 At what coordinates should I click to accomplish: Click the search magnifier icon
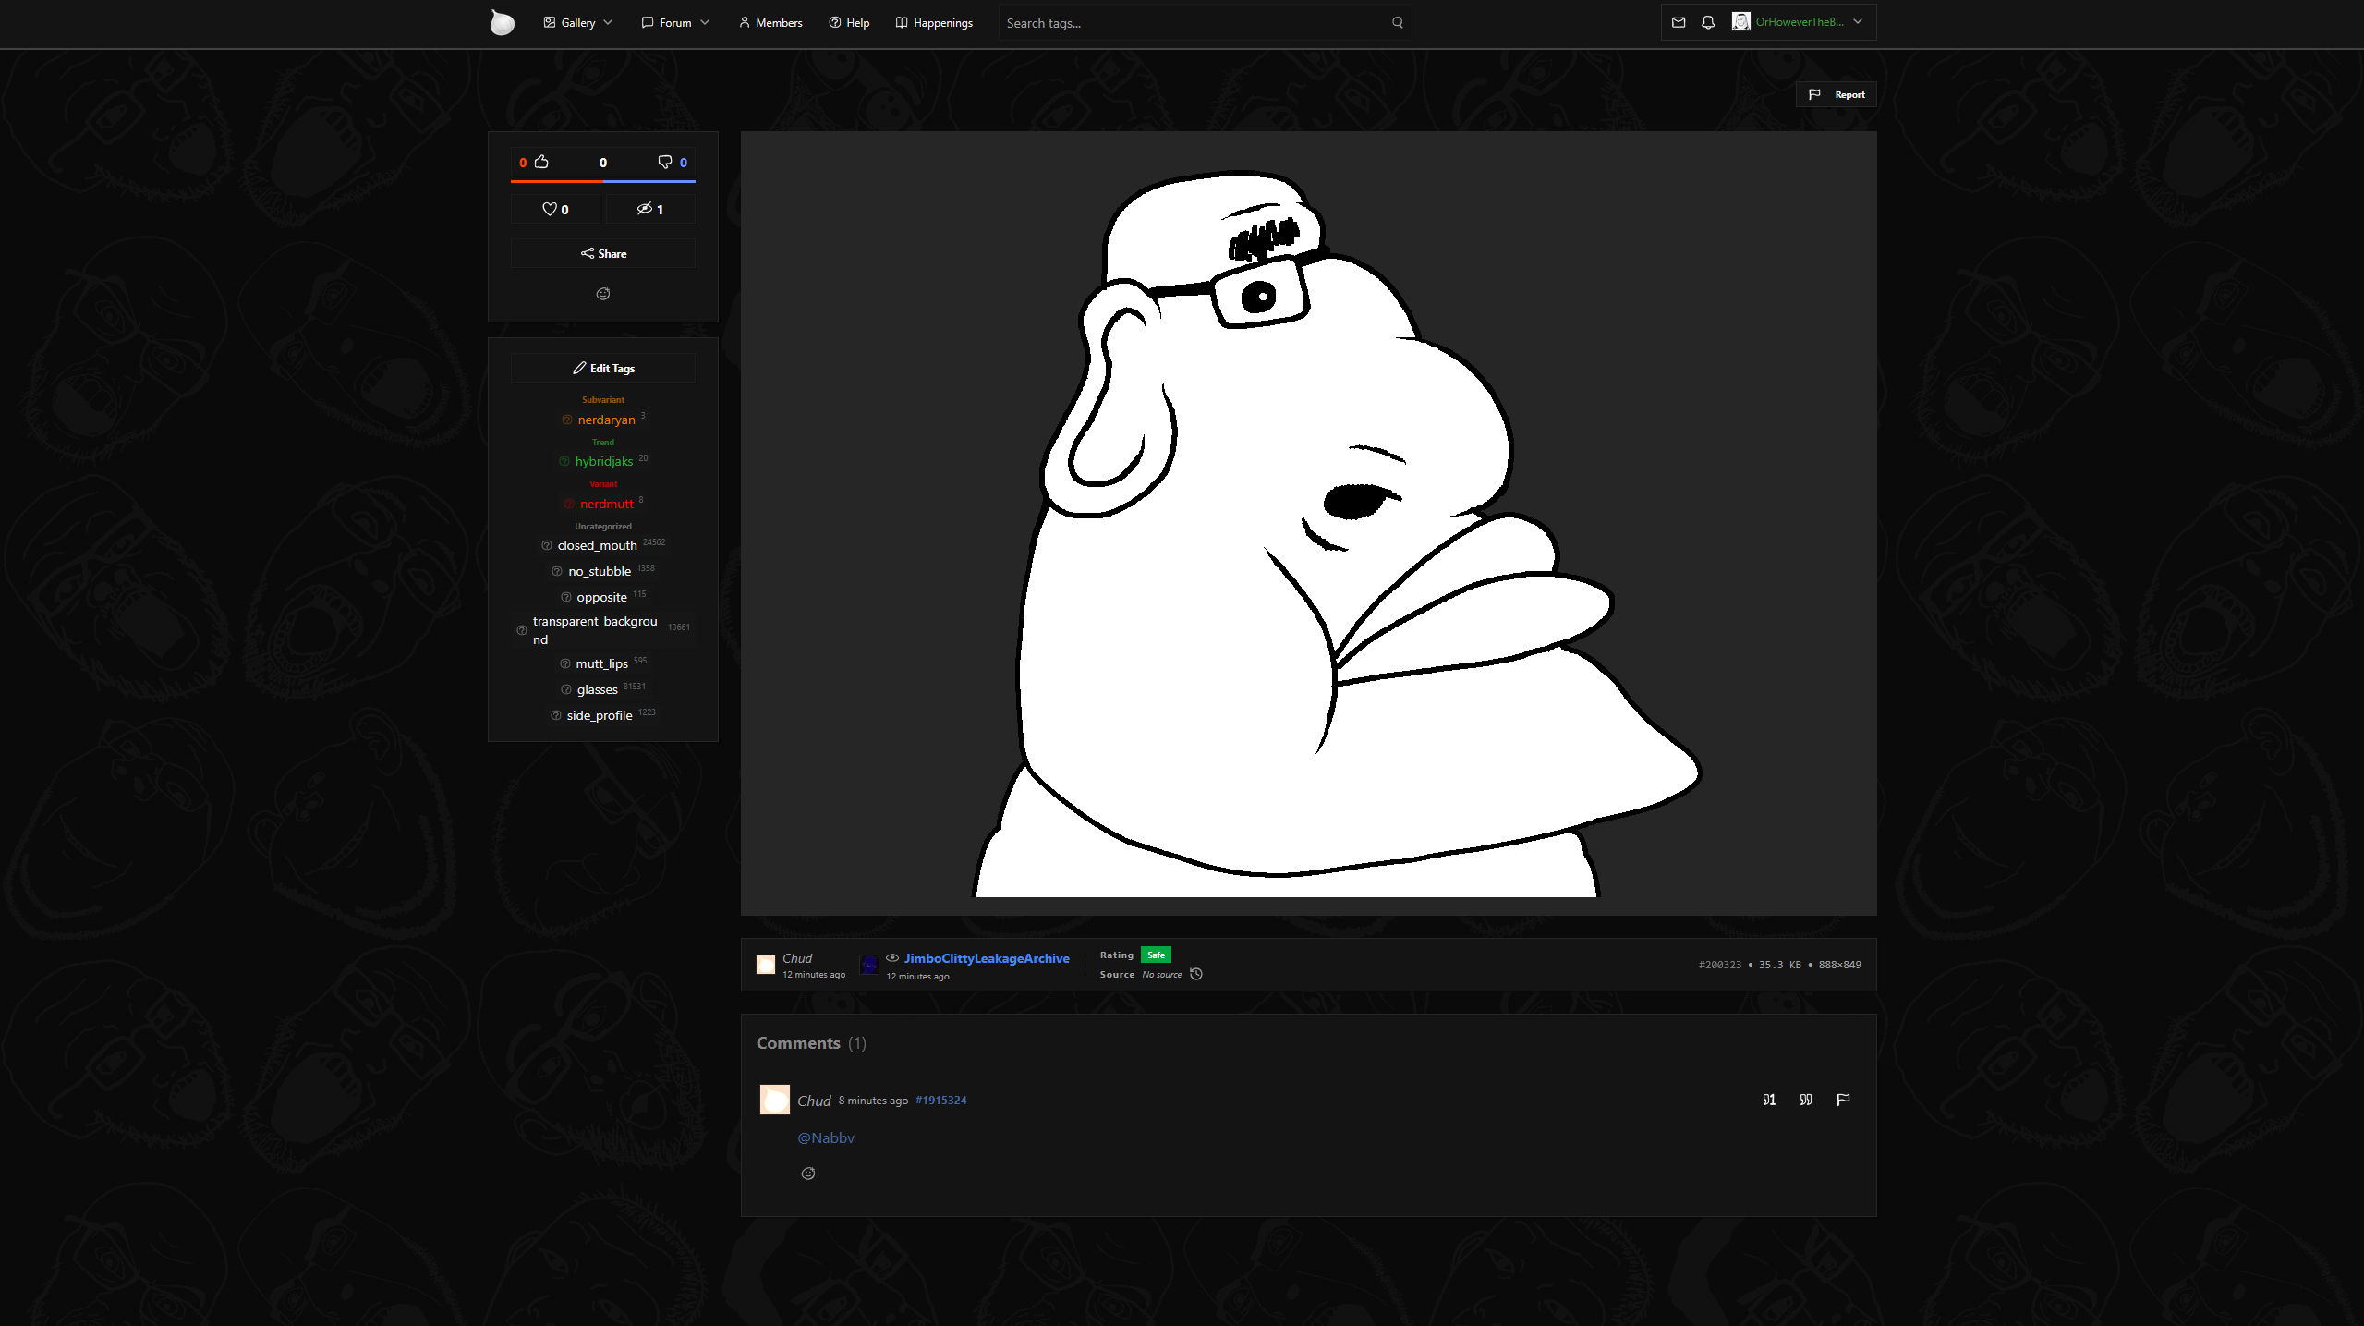[1398, 22]
